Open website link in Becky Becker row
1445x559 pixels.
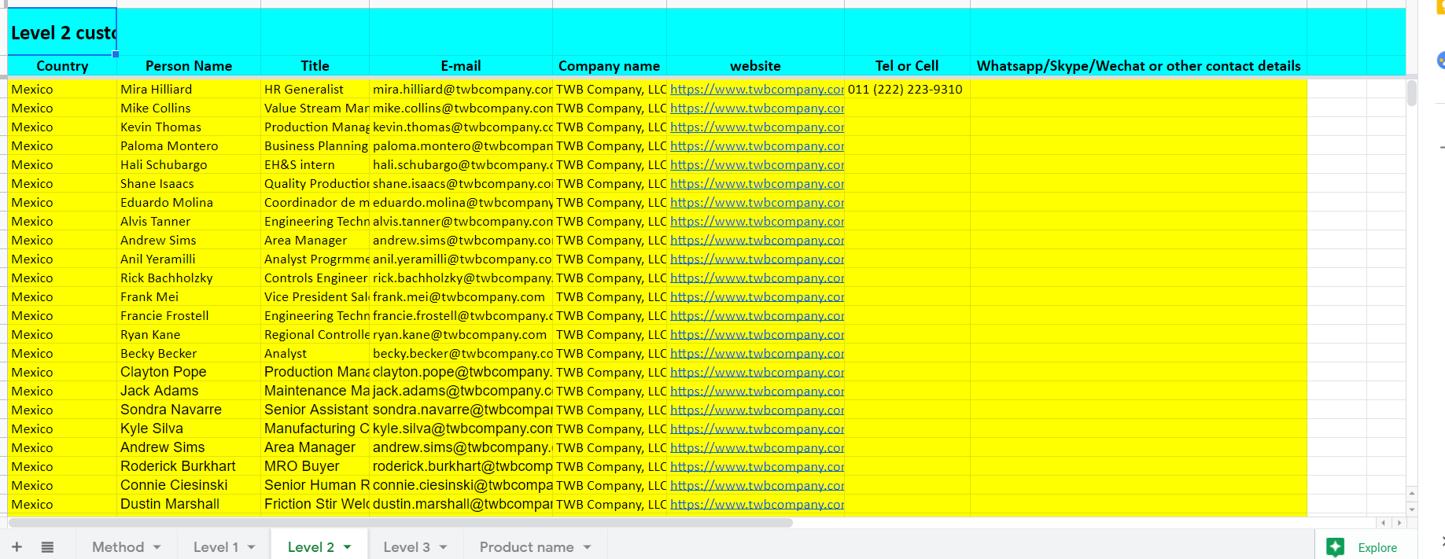[x=757, y=353]
